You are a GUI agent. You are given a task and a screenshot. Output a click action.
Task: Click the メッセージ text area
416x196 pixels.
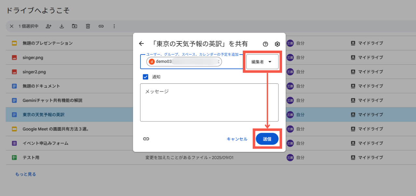coord(209,103)
